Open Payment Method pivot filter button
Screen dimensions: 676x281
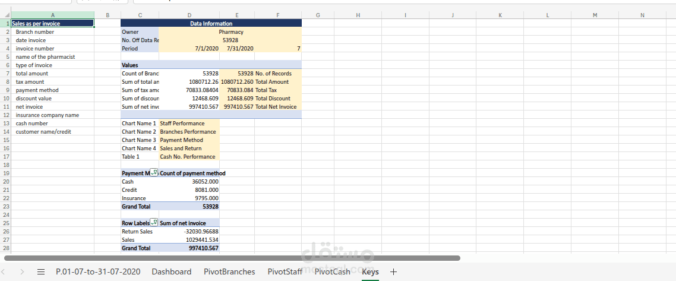point(153,173)
